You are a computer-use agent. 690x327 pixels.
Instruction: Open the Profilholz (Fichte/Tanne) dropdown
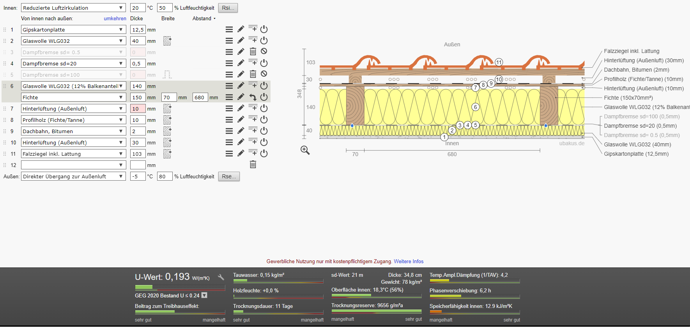click(73, 120)
